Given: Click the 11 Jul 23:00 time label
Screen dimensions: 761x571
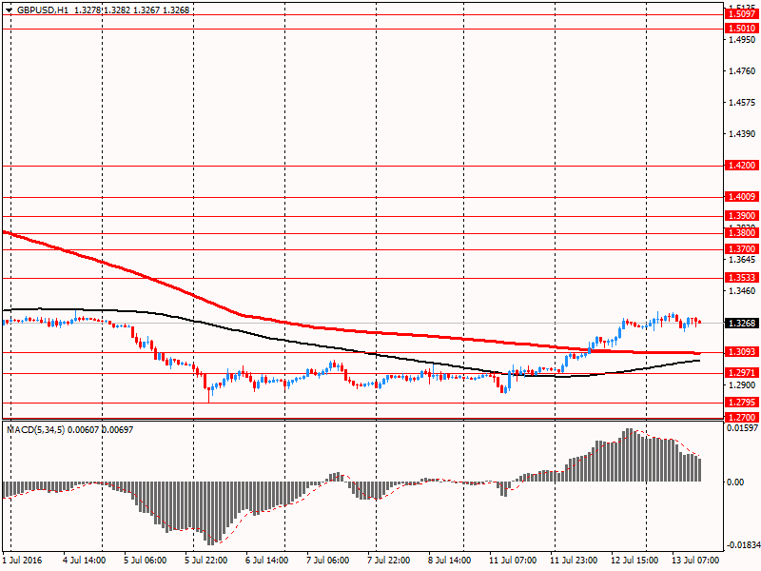Looking at the screenshot, I should click(x=574, y=561).
